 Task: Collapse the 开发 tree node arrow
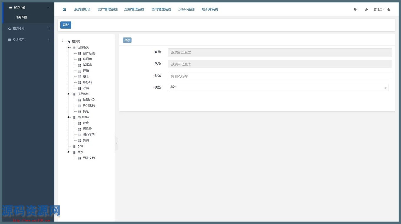click(68, 152)
